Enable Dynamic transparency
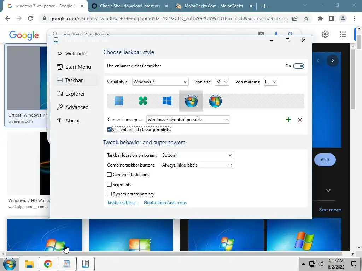The height and width of the screenshot is (271, 362). [110, 194]
